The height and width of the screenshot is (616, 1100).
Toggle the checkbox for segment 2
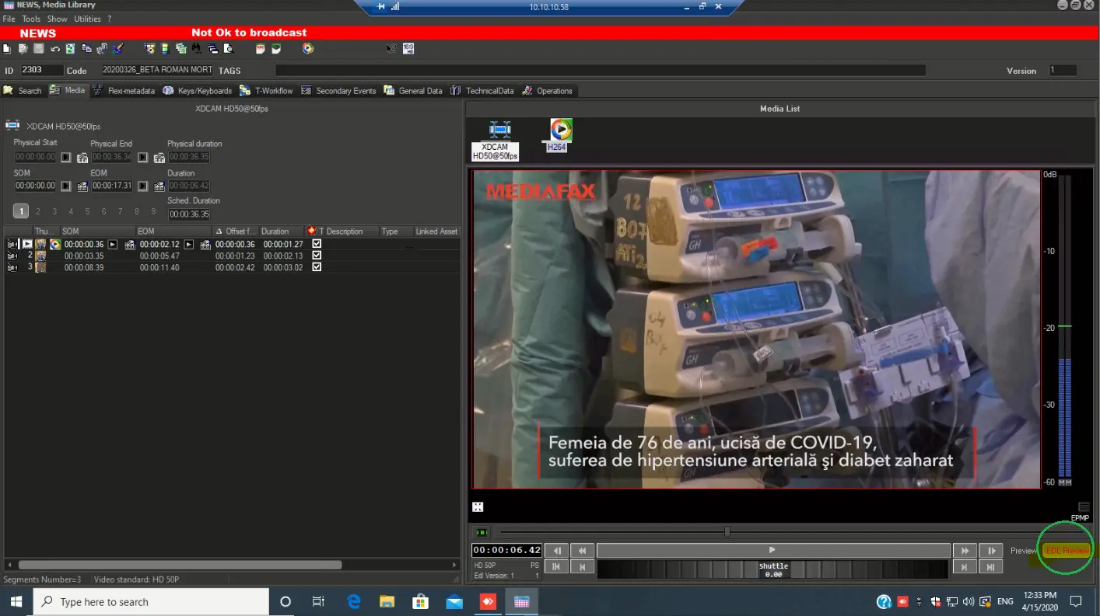317,256
